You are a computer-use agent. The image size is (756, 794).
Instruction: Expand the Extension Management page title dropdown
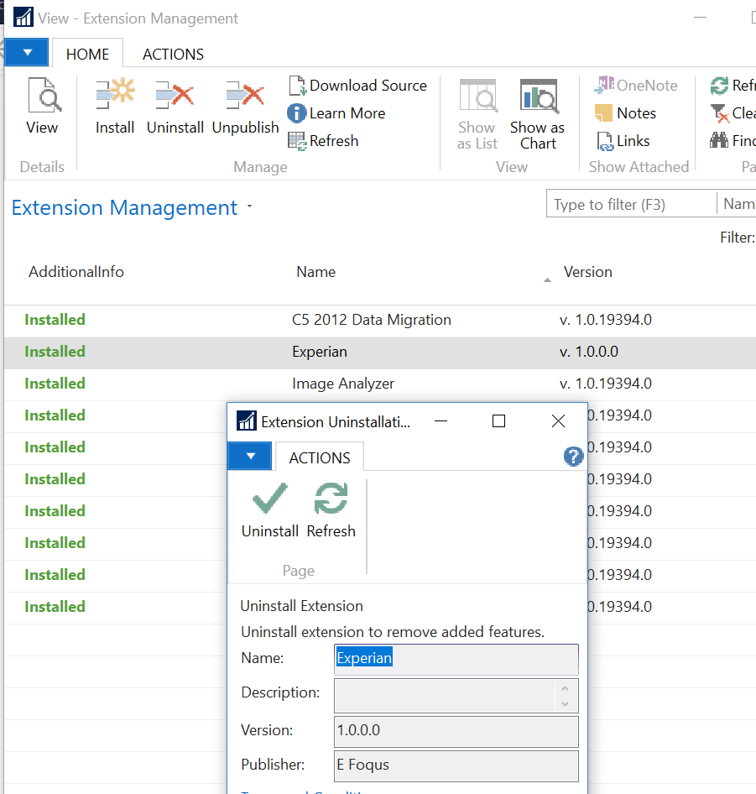pos(250,206)
